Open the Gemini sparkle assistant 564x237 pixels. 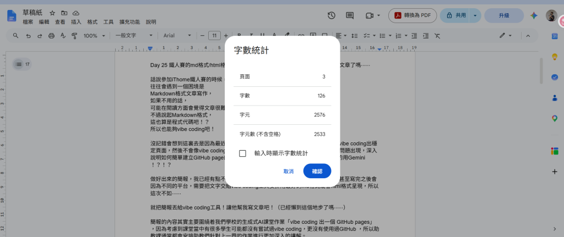click(x=534, y=15)
